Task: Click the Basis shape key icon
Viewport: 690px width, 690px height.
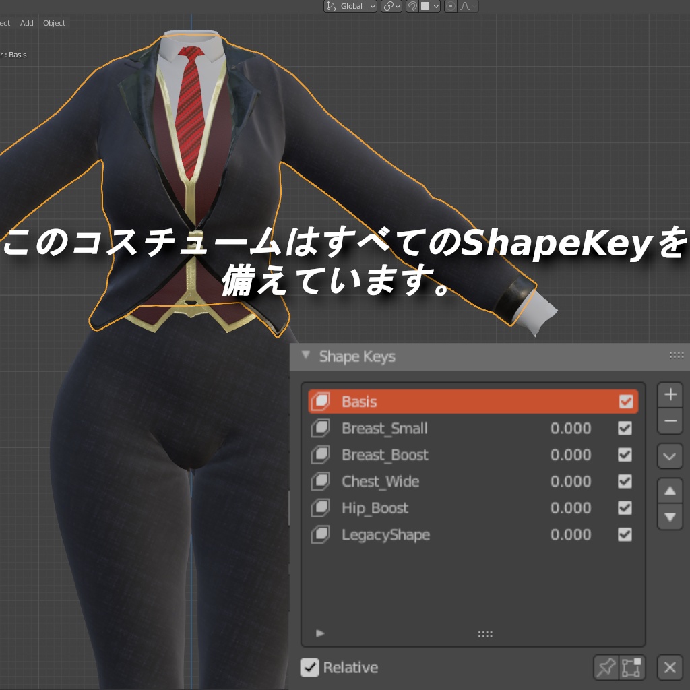Action: 320,402
